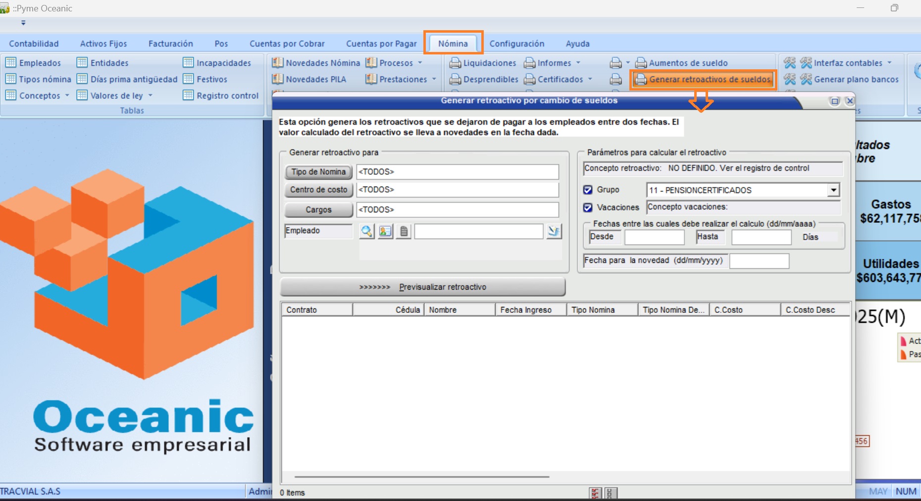Switch to the Contabilidad tab

click(x=34, y=44)
